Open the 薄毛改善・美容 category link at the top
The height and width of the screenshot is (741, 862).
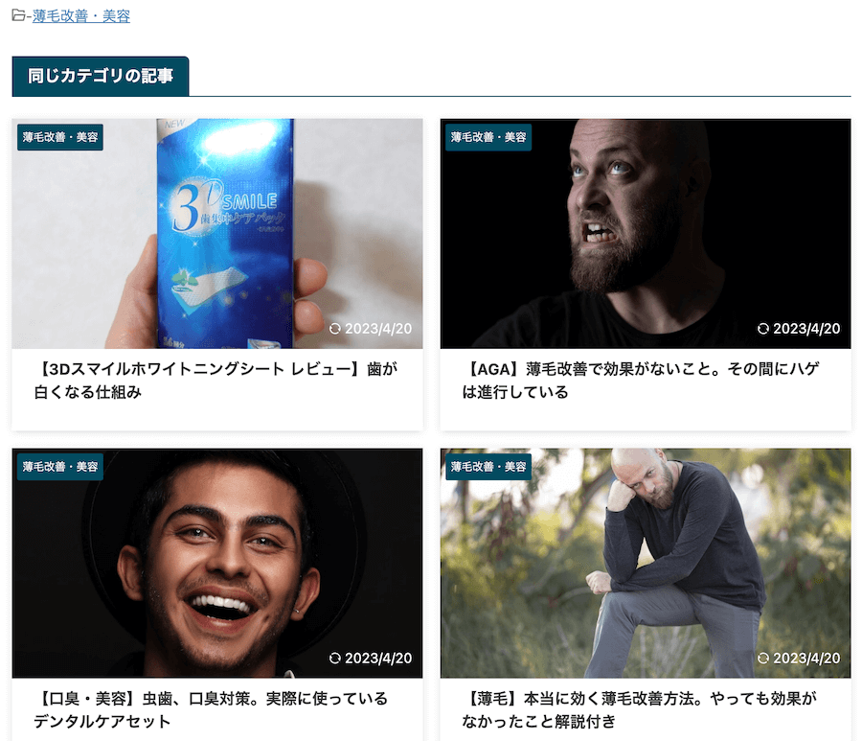click(x=80, y=16)
